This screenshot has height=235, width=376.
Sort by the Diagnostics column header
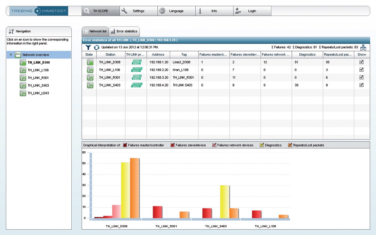(307, 54)
